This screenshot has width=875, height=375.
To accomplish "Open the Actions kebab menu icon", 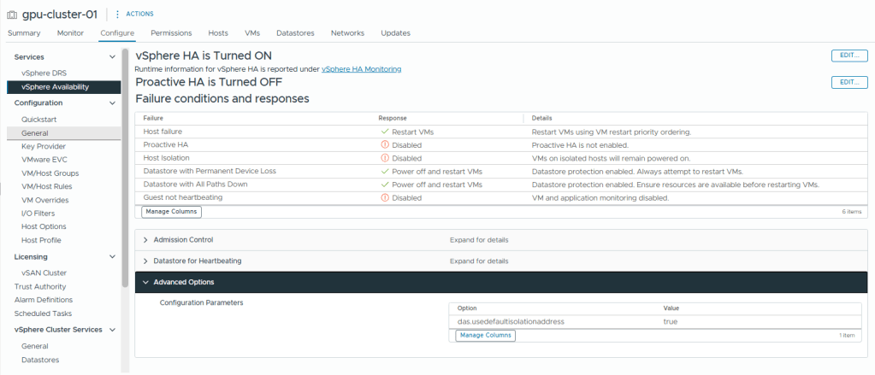I will click(117, 14).
